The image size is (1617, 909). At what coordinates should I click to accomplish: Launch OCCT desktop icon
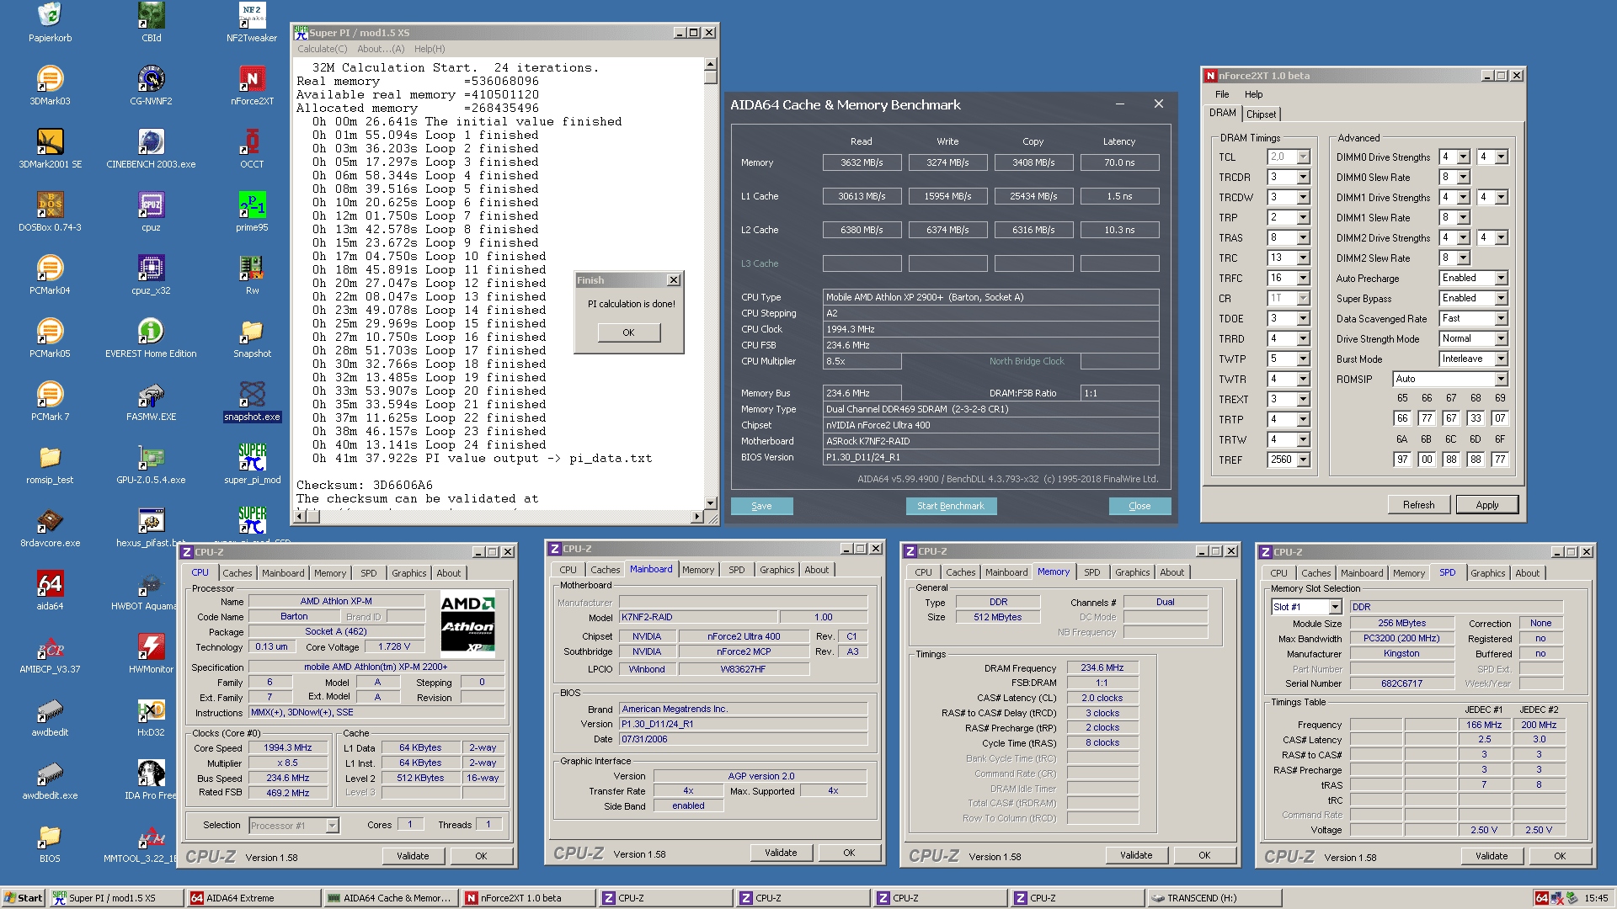tap(252, 148)
